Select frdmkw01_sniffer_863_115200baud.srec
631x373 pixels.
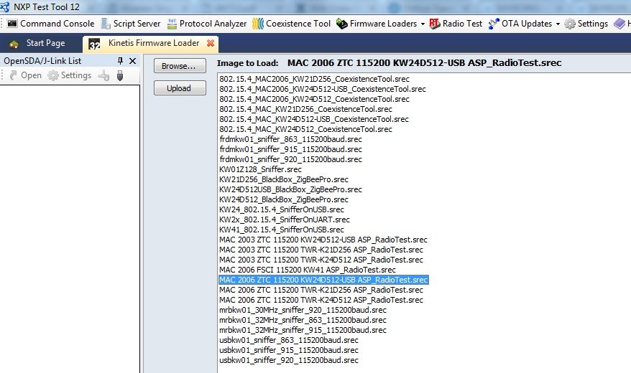click(x=290, y=139)
